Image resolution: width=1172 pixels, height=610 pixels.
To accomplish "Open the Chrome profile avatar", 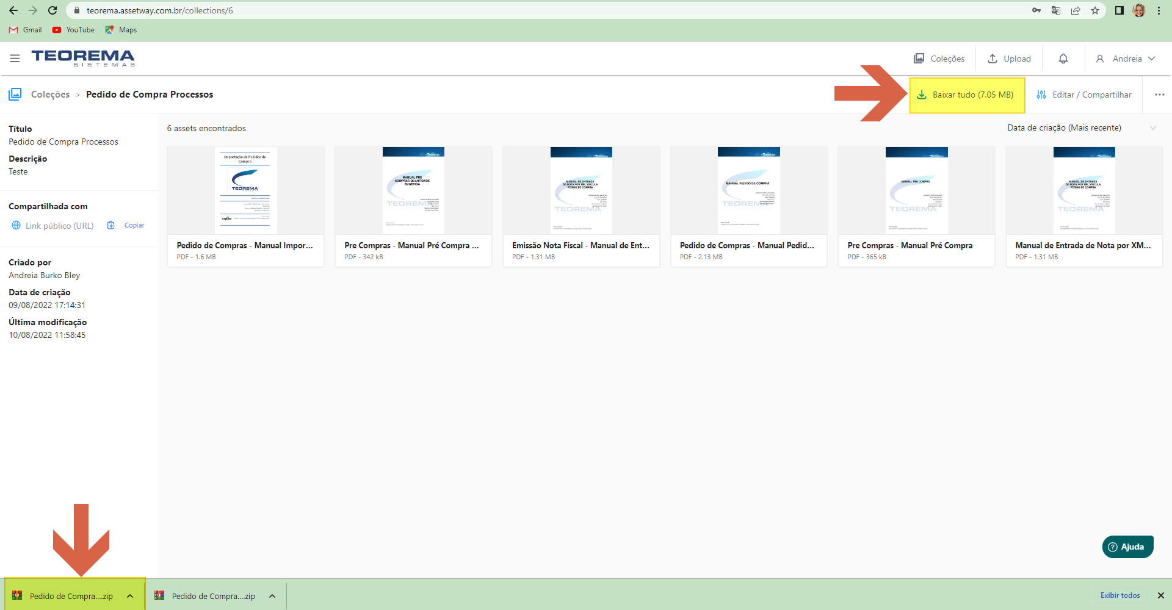I will pos(1139,10).
